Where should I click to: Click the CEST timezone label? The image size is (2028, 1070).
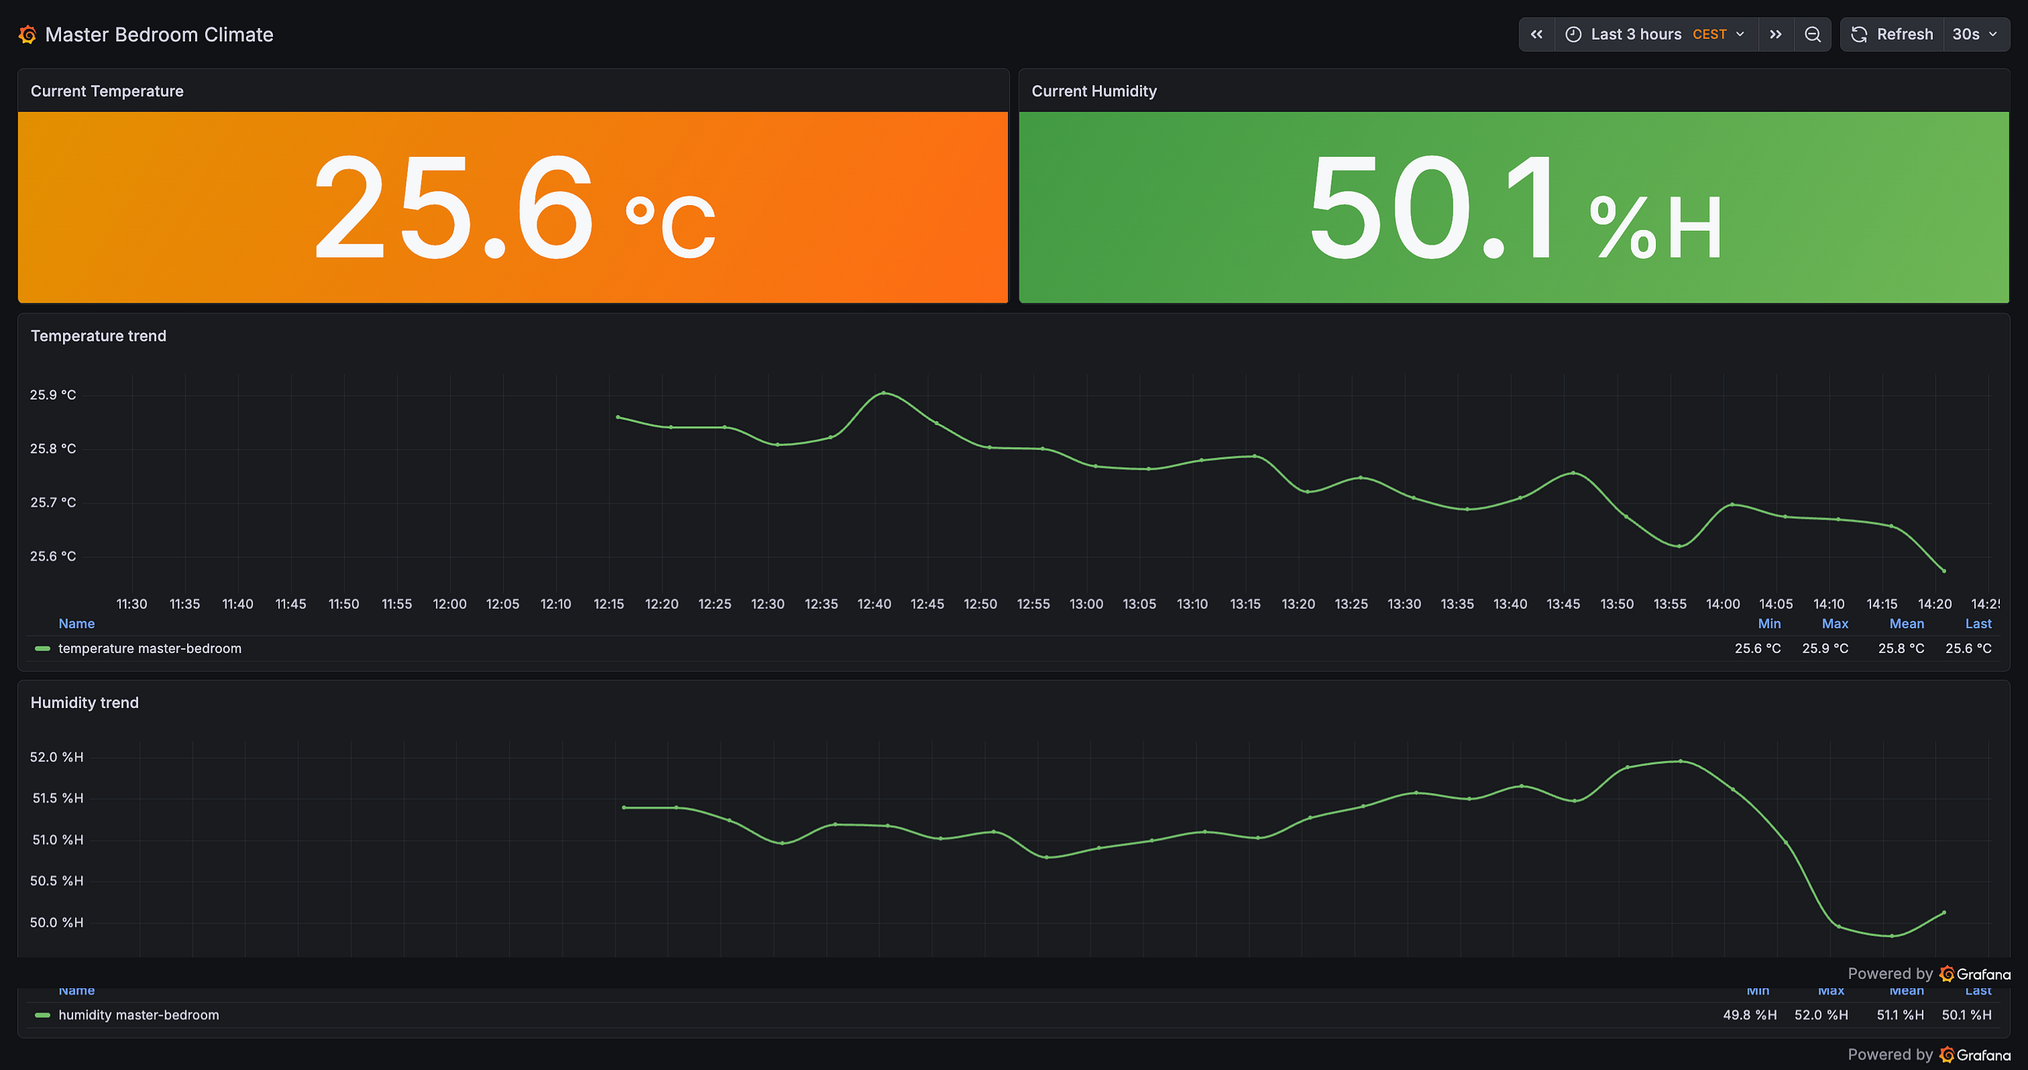coord(1709,34)
